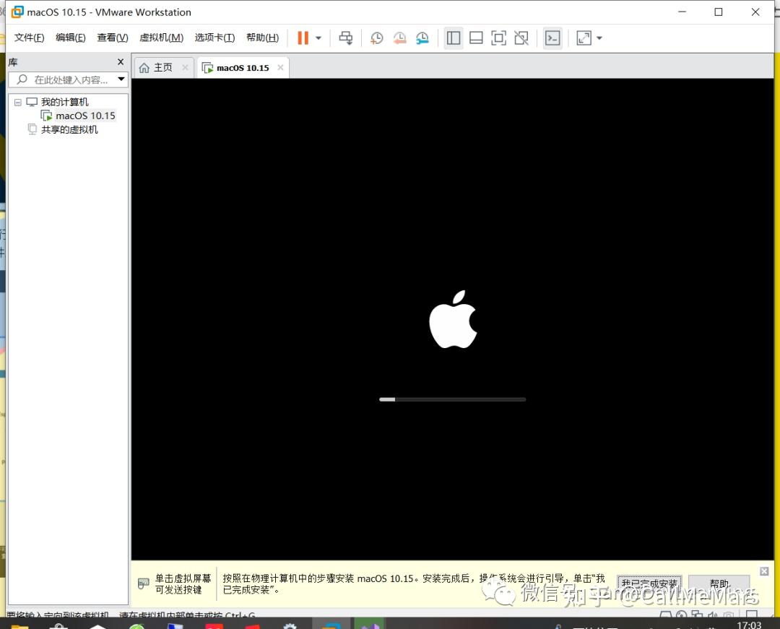Close the 主页 tab

185,67
